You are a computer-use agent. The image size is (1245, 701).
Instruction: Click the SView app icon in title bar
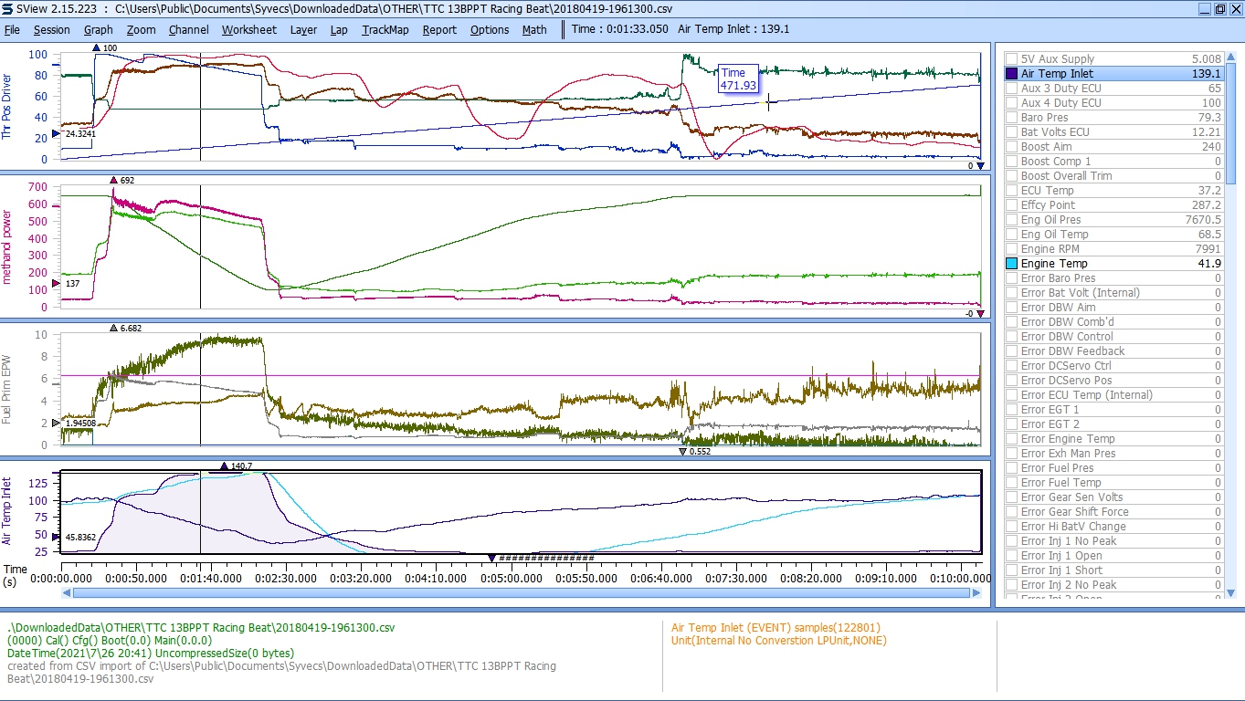click(8, 8)
